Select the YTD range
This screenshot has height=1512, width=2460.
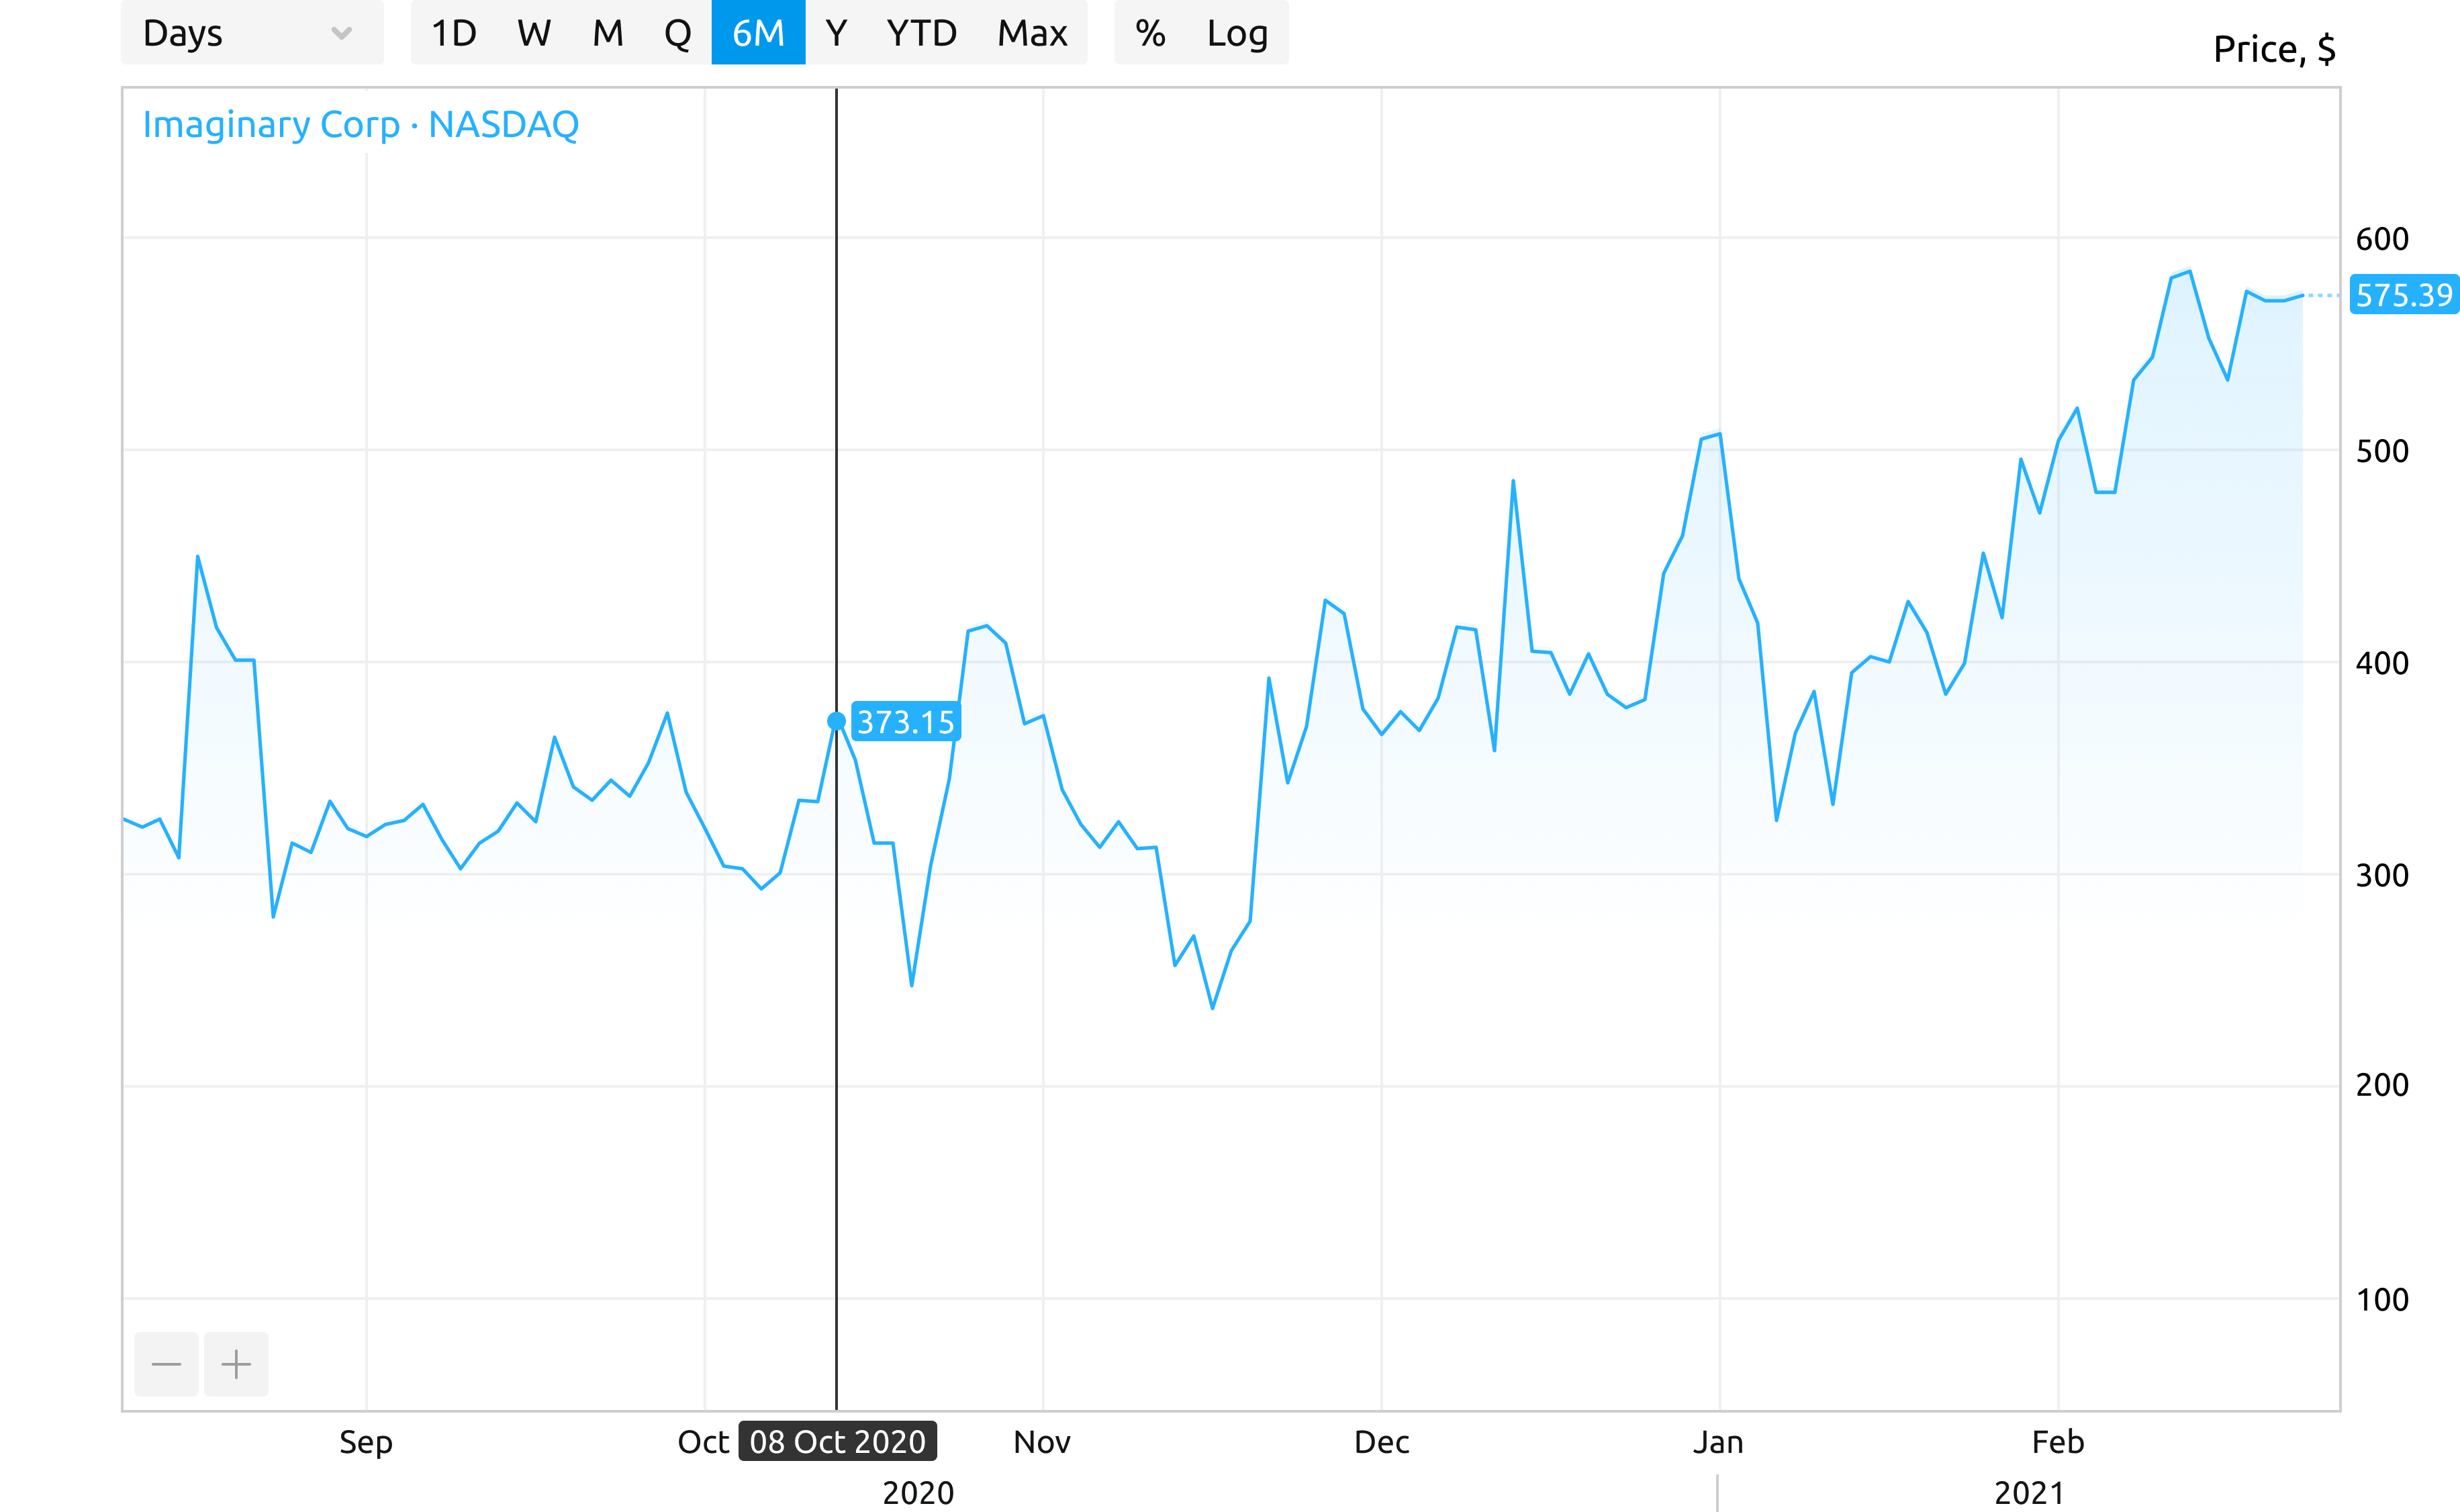tap(921, 33)
